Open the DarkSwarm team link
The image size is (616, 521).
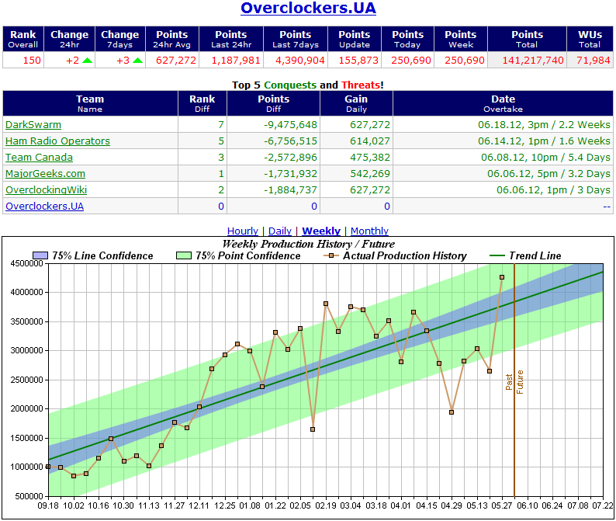(x=33, y=125)
